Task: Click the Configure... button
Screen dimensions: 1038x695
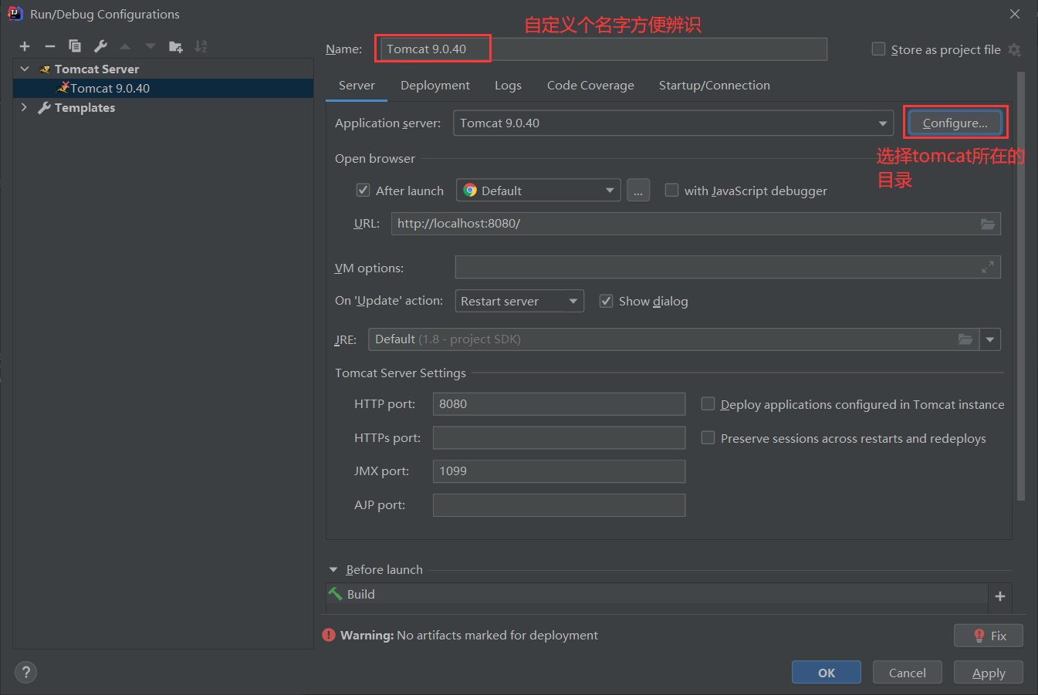Action: (955, 123)
